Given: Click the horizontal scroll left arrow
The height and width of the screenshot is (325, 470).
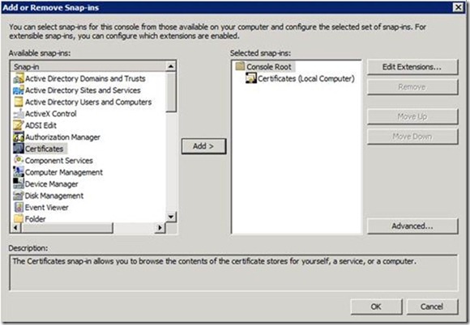Looking at the screenshot, I should click(16, 228).
